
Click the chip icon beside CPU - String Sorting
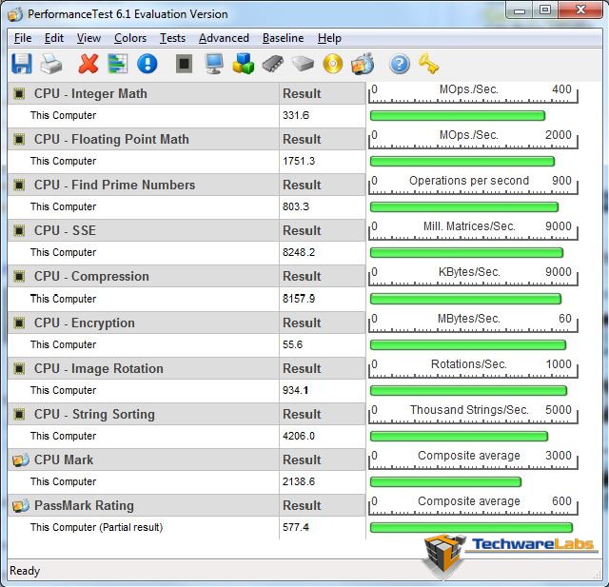[19, 414]
